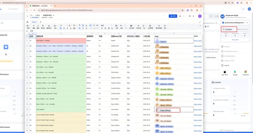Switch to Analytics tab in background window
The image size is (253, 133).
click(x=13, y=9)
